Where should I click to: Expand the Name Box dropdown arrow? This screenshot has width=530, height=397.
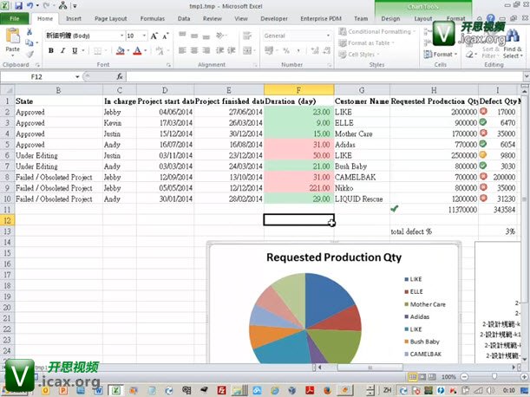(77, 76)
